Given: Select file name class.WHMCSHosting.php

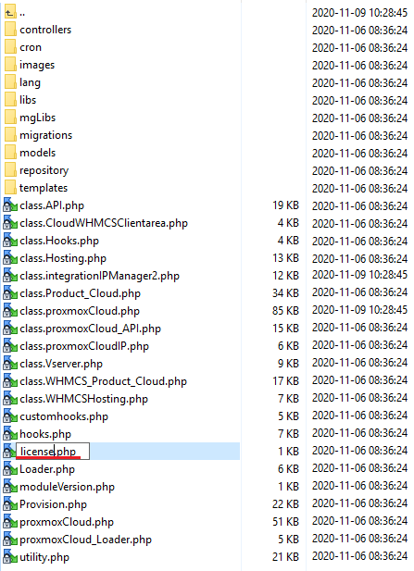Looking at the screenshot, I should 84,399.
